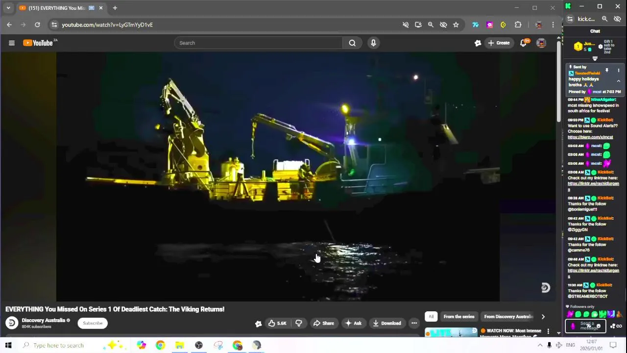Image resolution: width=627 pixels, height=353 pixels.
Task: Click the Create button
Action: [x=499, y=43]
